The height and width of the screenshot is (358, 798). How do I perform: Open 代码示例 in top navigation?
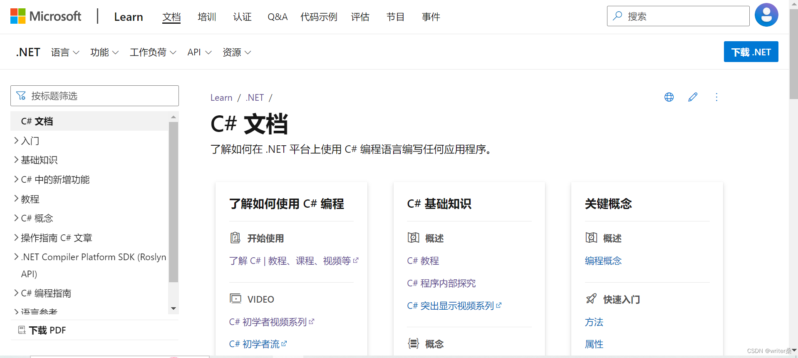pos(319,17)
